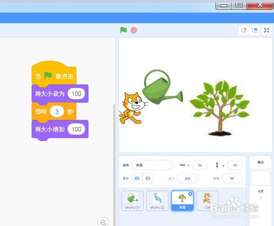This screenshot has height=226, width=274.
Task: Click the 'set size to' block's 100 value
Action: coord(76,94)
